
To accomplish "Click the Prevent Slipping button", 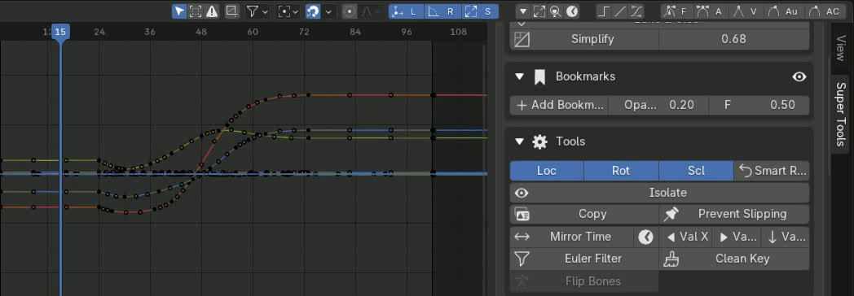I will (734, 214).
